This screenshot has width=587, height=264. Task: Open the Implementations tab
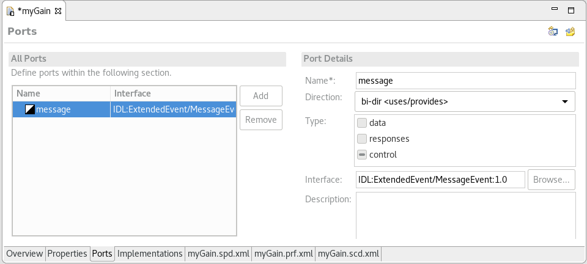coord(150,254)
